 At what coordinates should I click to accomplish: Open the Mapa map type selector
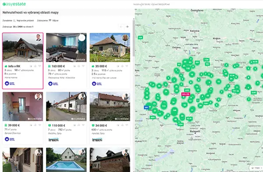(256, 168)
